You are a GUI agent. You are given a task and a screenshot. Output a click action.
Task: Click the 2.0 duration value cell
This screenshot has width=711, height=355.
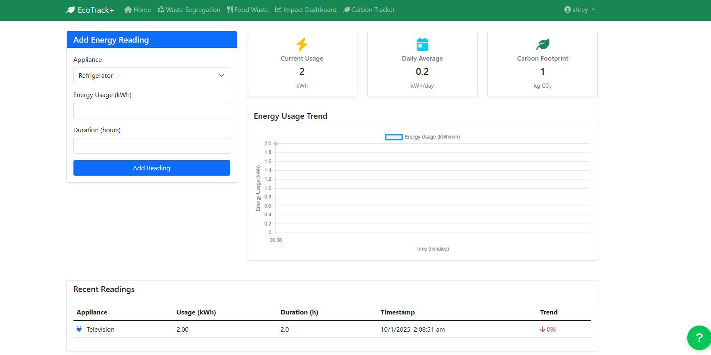[x=285, y=329]
